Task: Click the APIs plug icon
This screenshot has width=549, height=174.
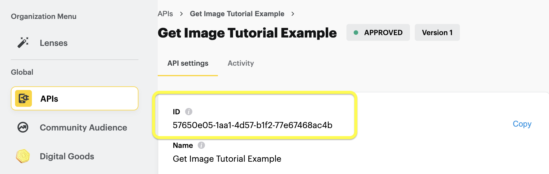Action: (23, 98)
